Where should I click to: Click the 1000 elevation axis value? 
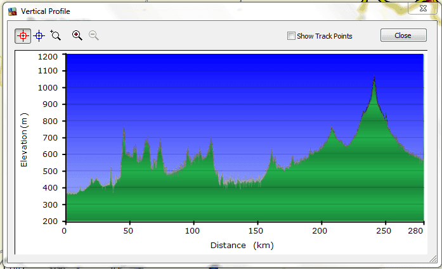click(48, 88)
